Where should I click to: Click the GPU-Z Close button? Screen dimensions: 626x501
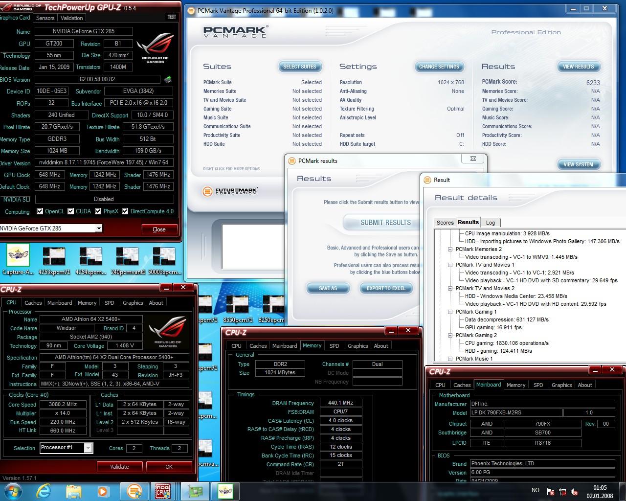[x=159, y=229]
